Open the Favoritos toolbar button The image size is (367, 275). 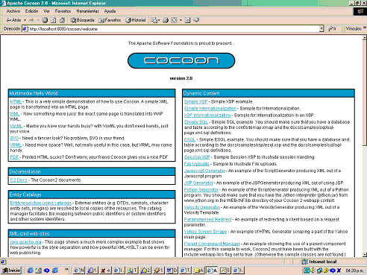coord(110,20)
